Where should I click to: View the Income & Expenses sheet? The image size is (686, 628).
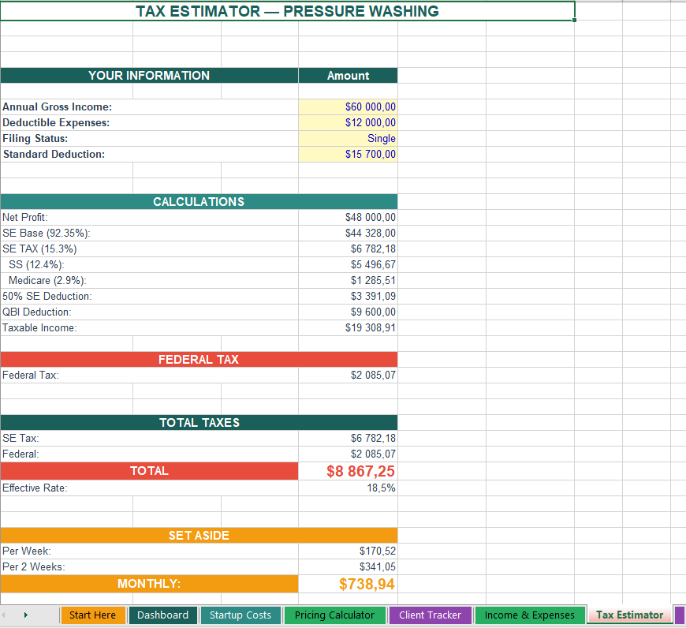tap(529, 615)
